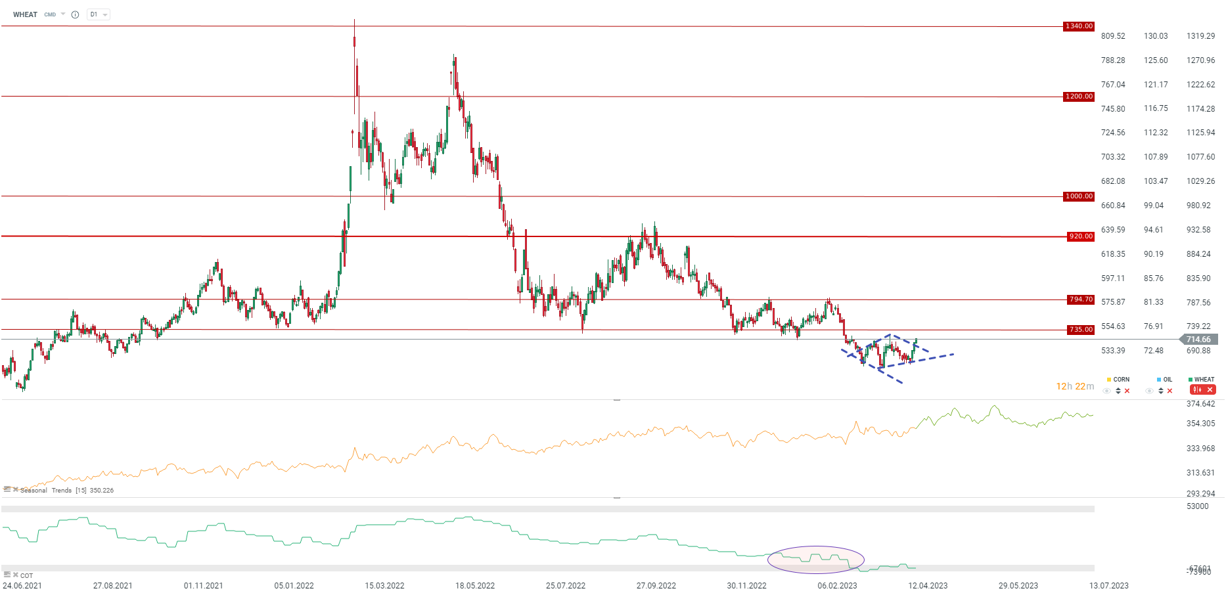Select the 1000.00 horizontal level label
Image resolution: width=1226 pixels, height=597 pixels.
point(1079,196)
